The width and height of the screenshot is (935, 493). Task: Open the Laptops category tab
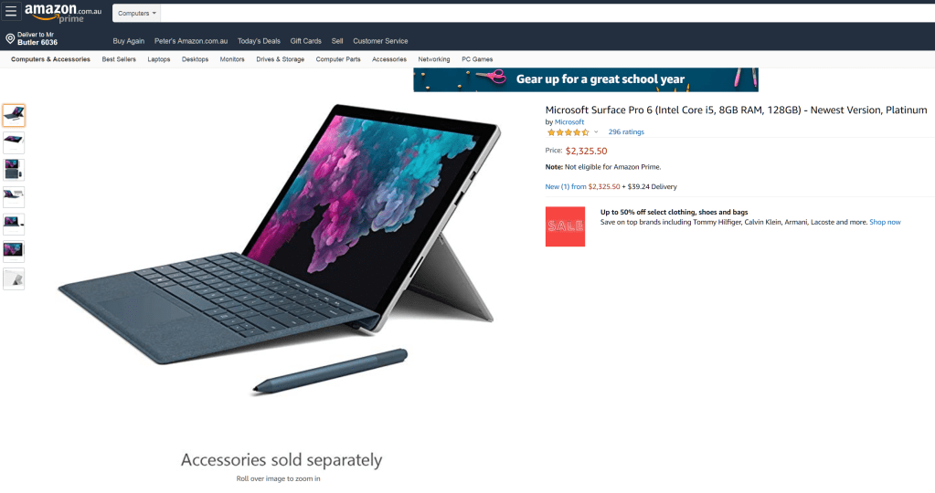159,59
